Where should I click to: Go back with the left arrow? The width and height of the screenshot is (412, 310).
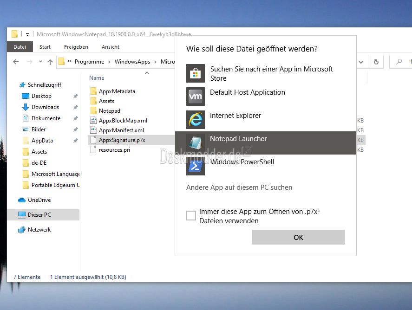(x=16, y=62)
